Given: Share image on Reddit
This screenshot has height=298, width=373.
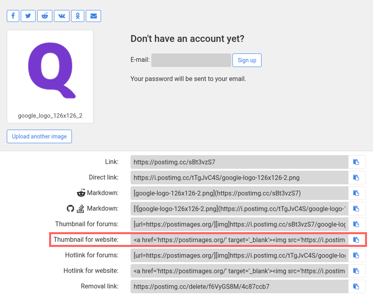Looking at the screenshot, I should [45, 16].
